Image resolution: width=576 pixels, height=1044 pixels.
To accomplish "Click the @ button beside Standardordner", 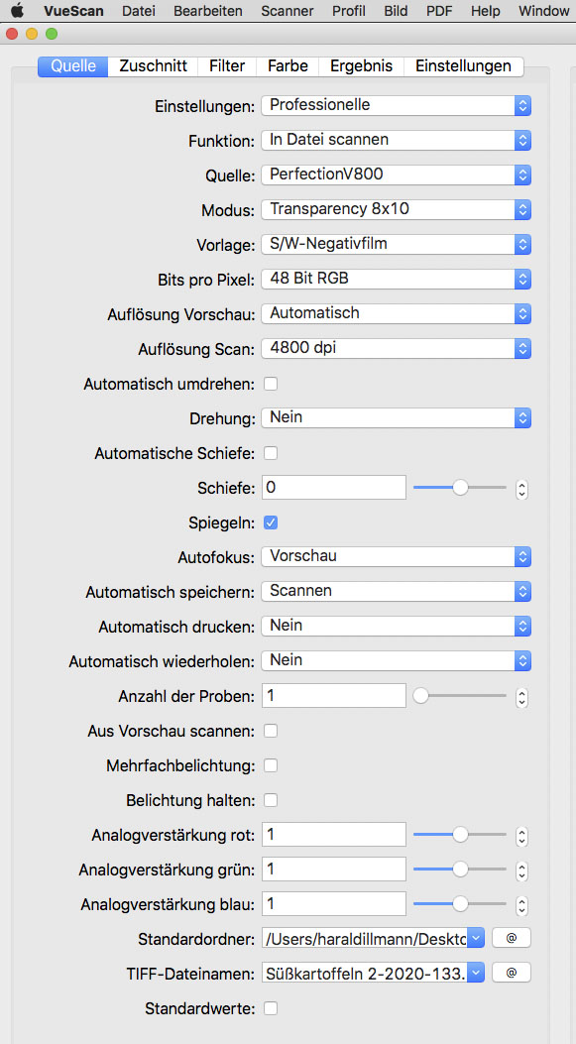I will tap(512, 938).
